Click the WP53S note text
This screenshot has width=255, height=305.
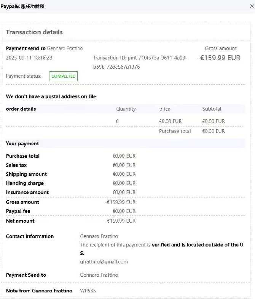(87, 291)
